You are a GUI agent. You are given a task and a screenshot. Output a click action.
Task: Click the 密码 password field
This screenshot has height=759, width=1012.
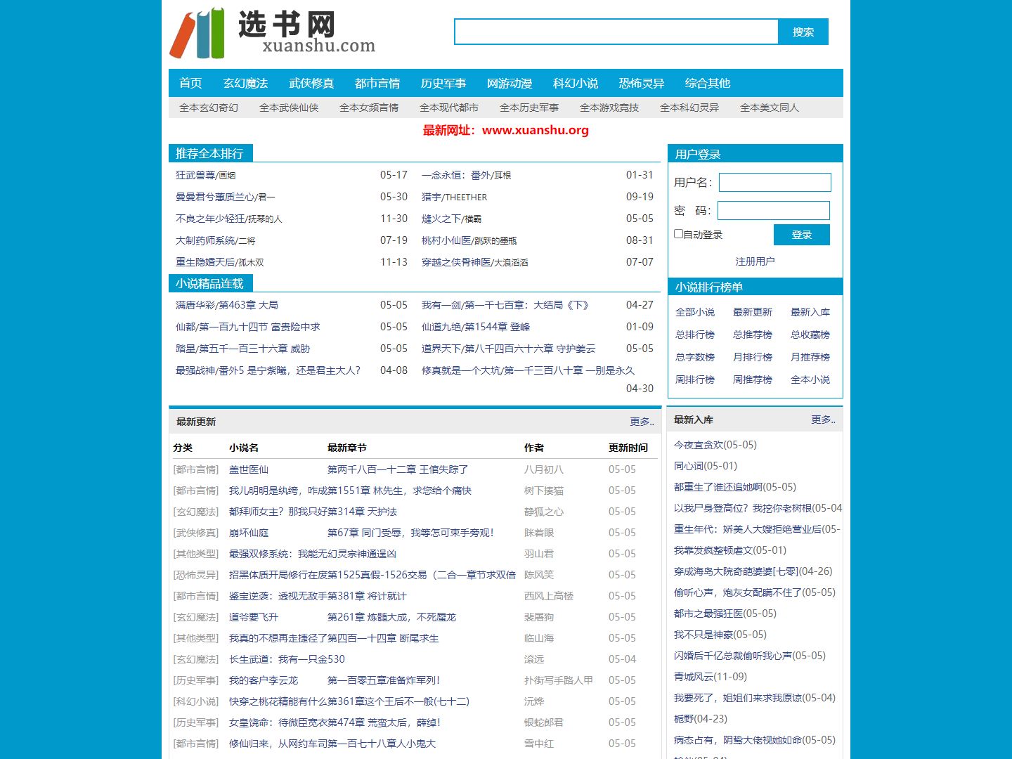[x=773, y=211]
